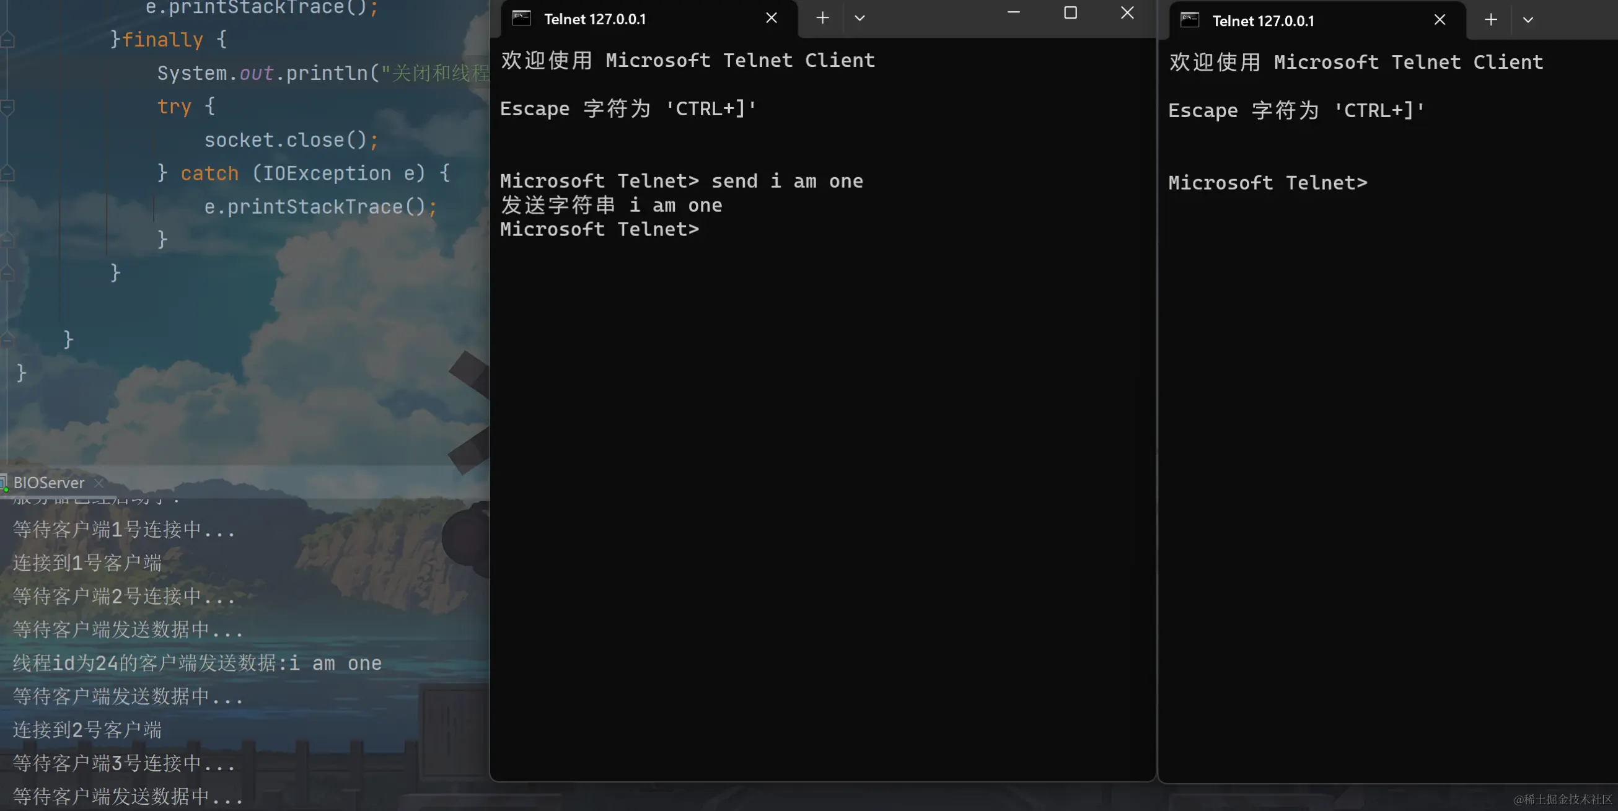The image size is (1618, 811).
Task: Close the right Telnet 127.0.0.1 tab
Action: (1440, 20)
